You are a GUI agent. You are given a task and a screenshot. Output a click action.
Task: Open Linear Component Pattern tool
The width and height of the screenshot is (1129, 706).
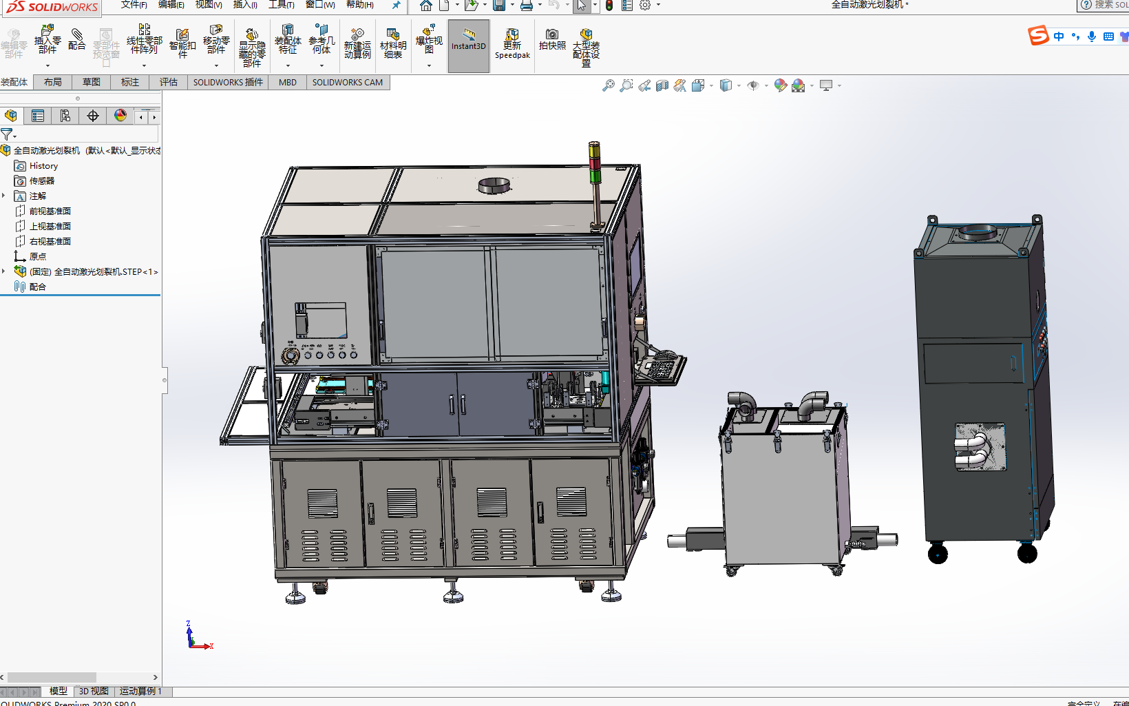144,40
